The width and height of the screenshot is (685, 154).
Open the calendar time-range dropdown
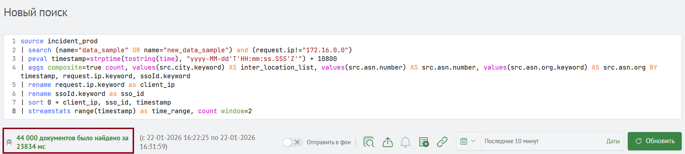coord(468,141)
